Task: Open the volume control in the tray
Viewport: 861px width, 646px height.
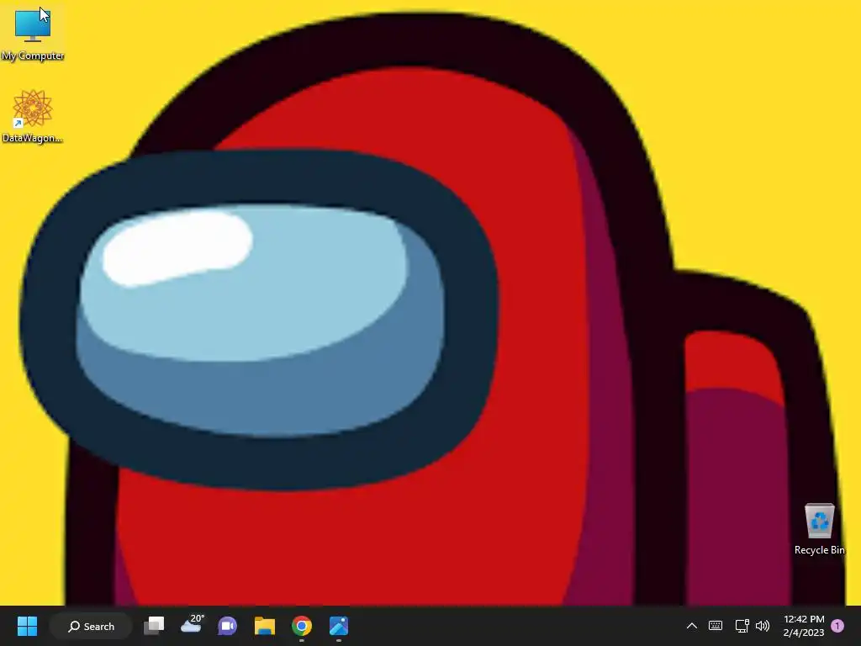Action: pos(762,626)
